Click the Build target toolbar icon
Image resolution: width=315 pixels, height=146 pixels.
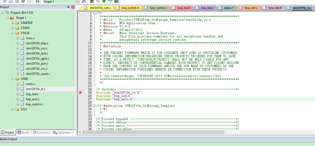click(11, 1)
